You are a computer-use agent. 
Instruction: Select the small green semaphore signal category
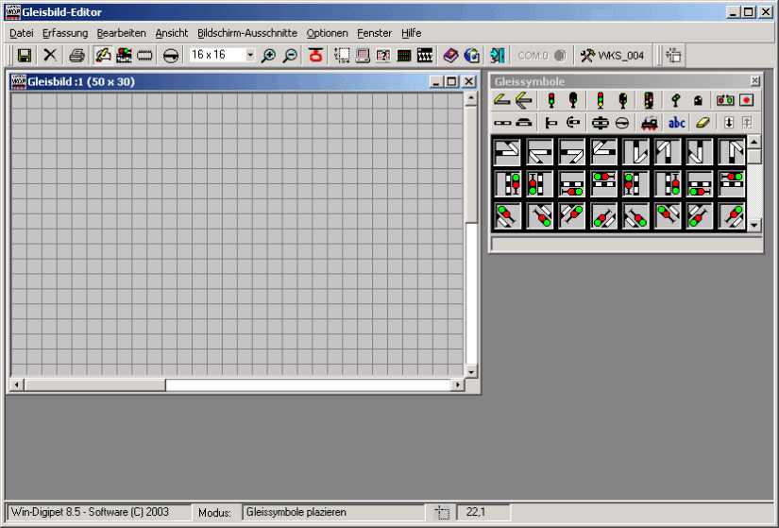click(675, 100)
